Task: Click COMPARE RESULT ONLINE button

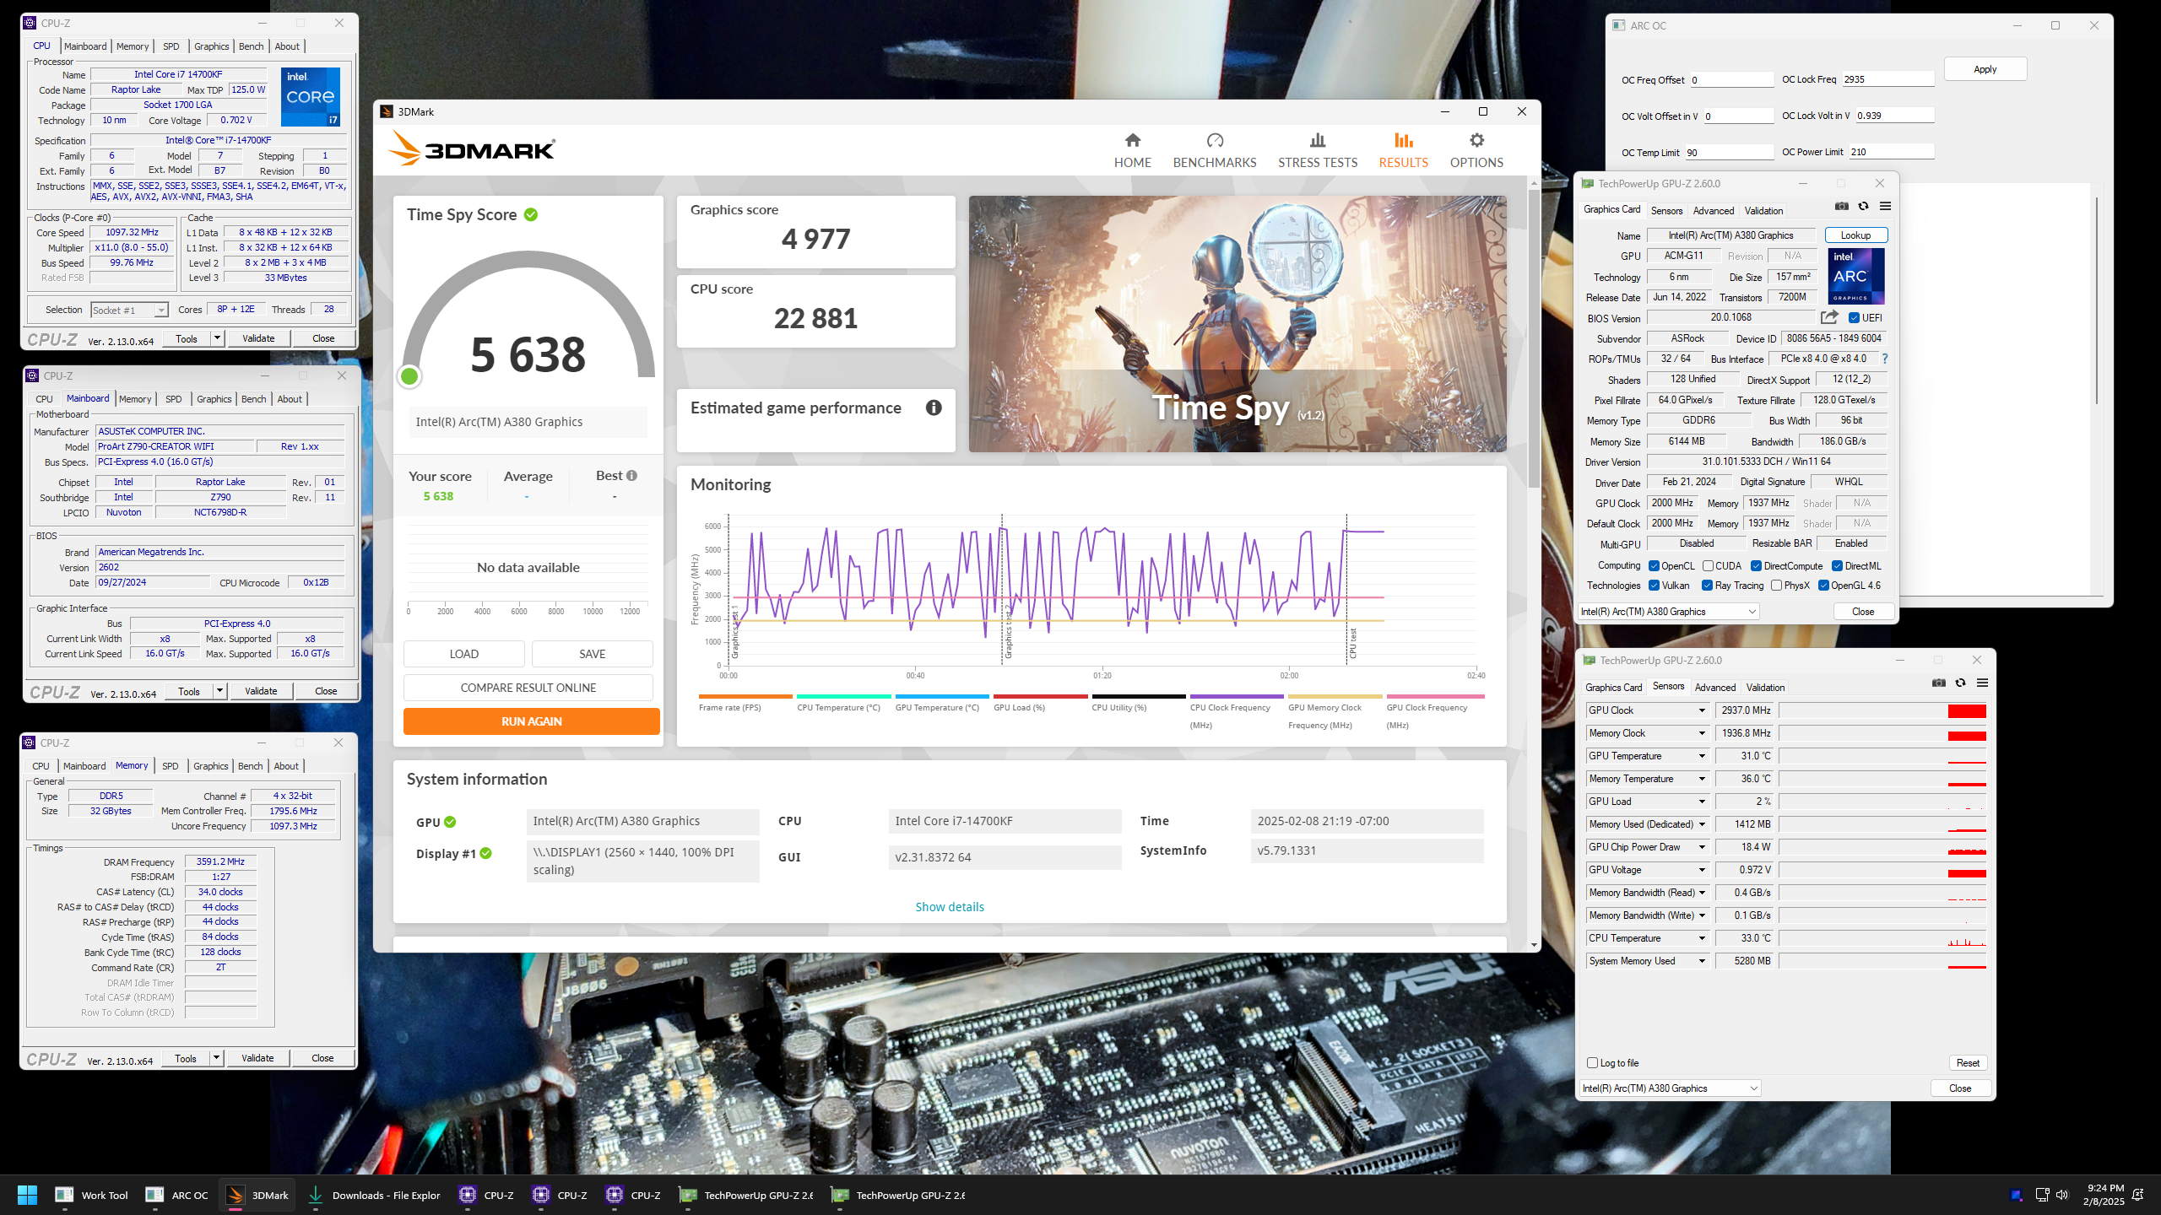Action: (528, 688)
